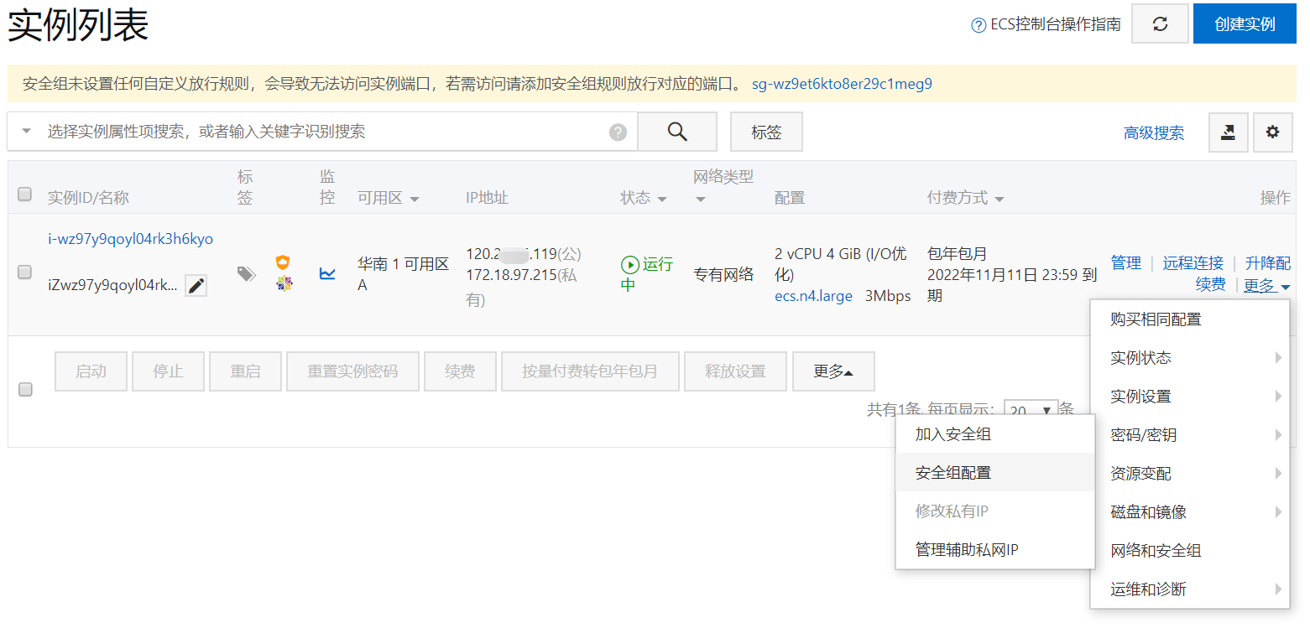Click the 创建实例 button
Image resolution: width=1310 pixels, height=628 pixels.
1245,23
